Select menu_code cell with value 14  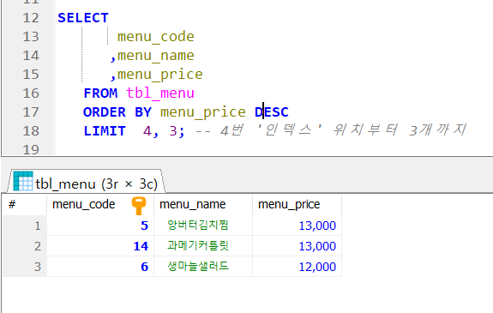[100, 246]
